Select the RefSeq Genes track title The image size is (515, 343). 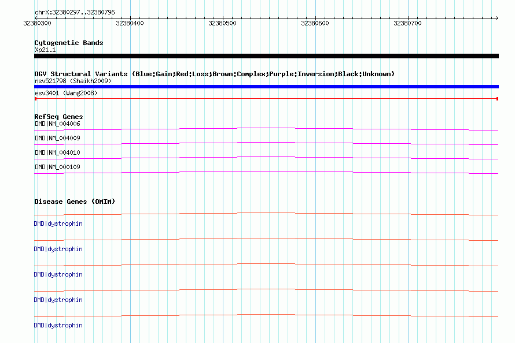click(x=58, y=117)
